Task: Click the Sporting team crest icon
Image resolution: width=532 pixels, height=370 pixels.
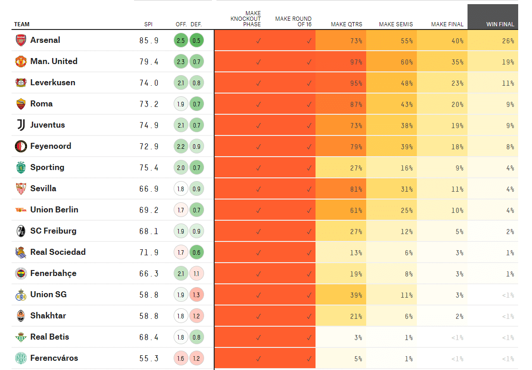Action: tap(21, 167)
